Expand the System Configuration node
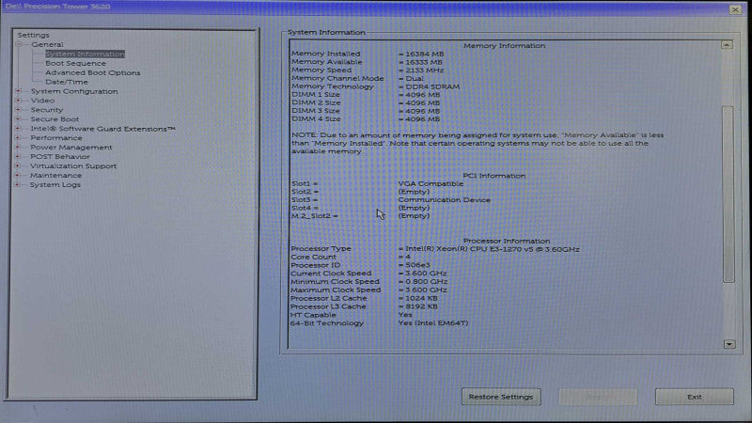The image size is (752, 423). click(18, 90)
